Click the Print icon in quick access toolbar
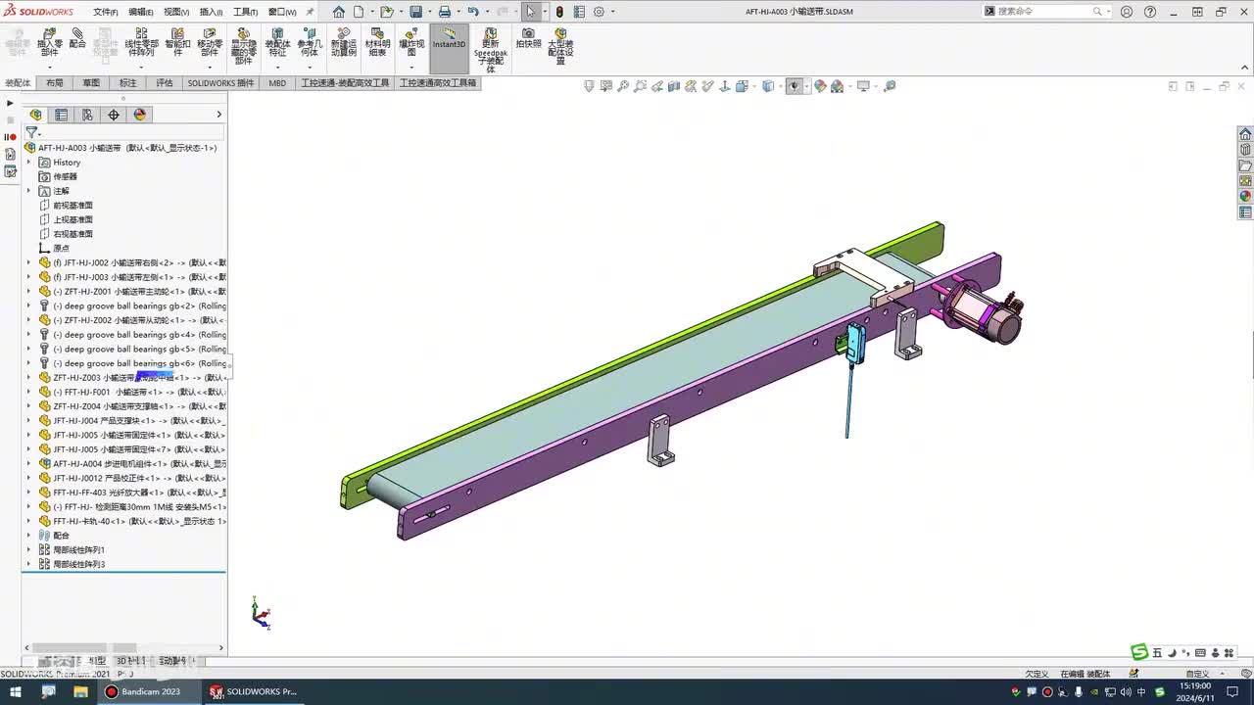This screenshot has width=1254, height=705. [445, 12]
